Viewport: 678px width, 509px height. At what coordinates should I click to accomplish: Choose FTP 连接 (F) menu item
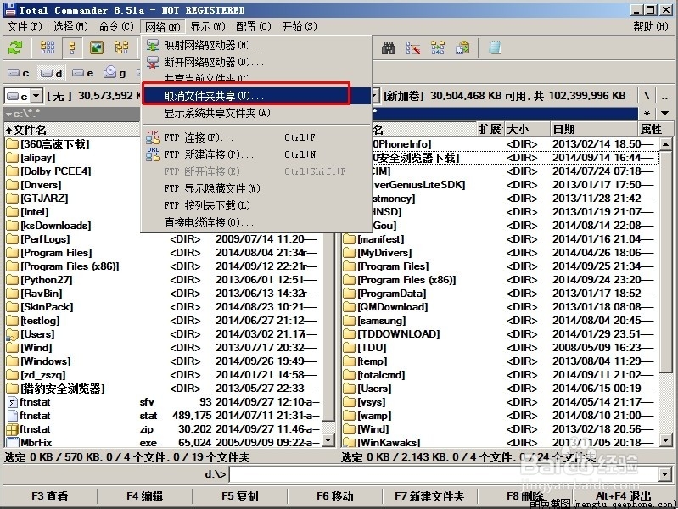(x=257, y=137)
